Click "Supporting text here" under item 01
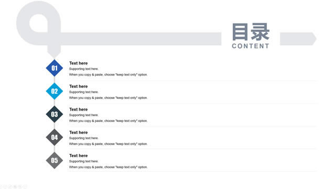Image resolution: width=333 pixels, height=189 pixels. pos(84,69)
